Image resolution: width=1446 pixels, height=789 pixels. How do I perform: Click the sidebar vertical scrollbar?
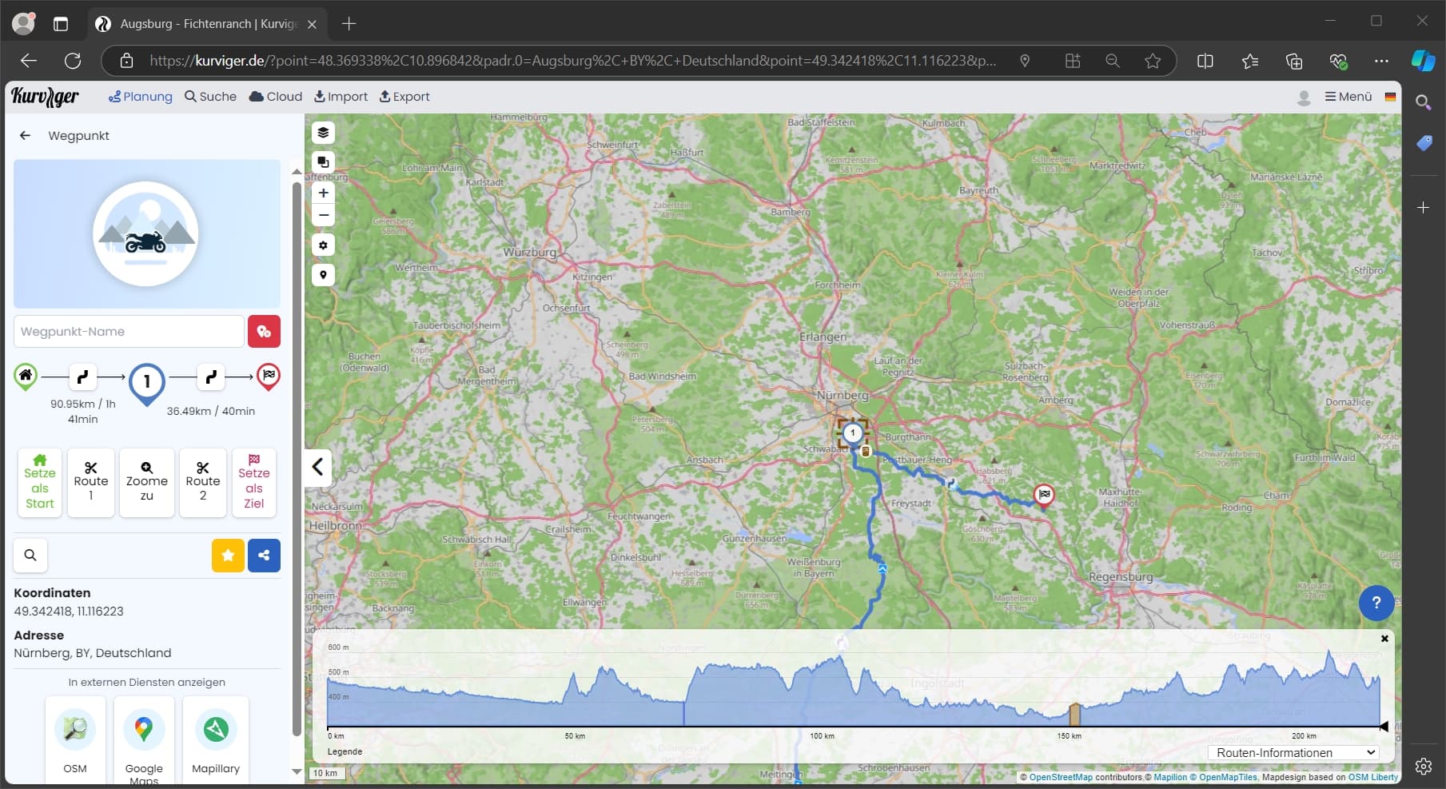click(297, 458)
